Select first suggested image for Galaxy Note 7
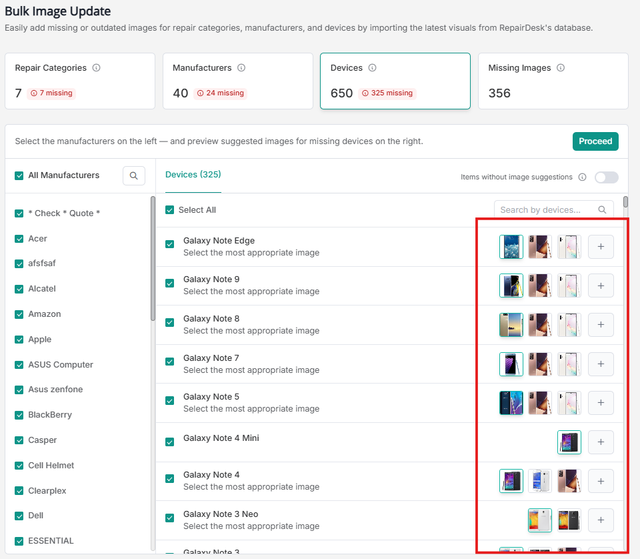This screenshot has width=640, height=559. (511, 364)
